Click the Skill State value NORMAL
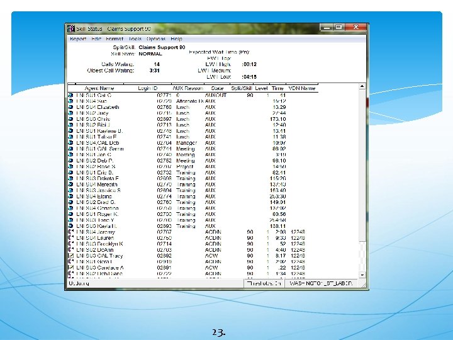This screenshot has width=453, height=340. click(150, 54)
